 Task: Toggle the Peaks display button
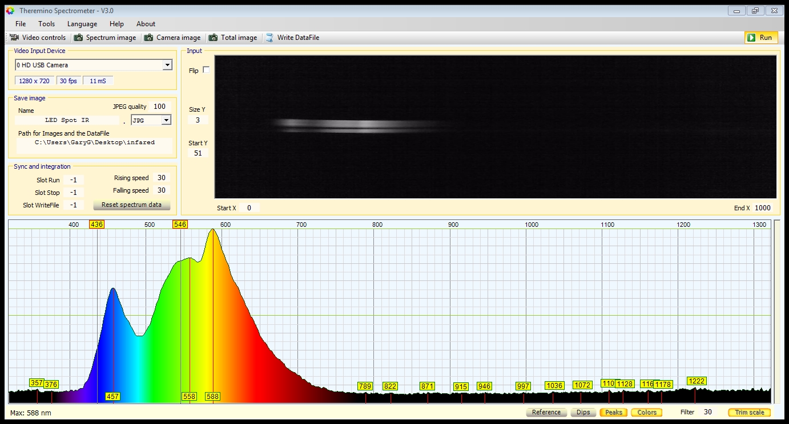coord(613,412)
